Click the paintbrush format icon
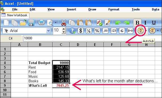 coord(108,22)
